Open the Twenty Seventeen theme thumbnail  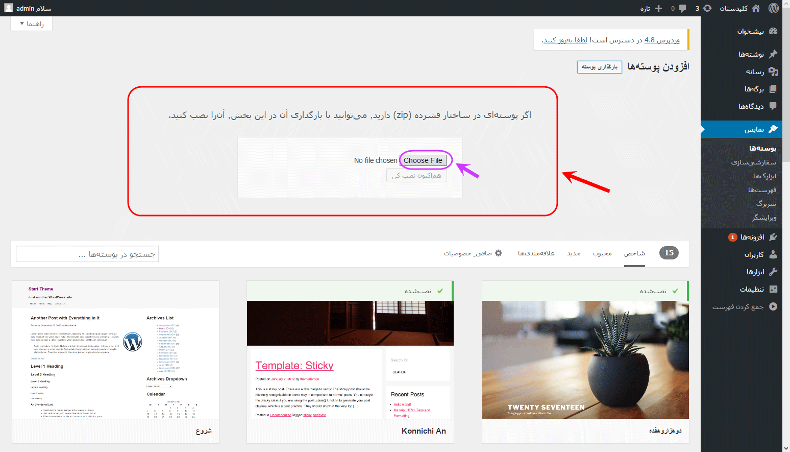(x=585, y=360)
